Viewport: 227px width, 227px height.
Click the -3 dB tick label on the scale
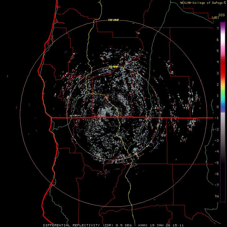point(217,140)
